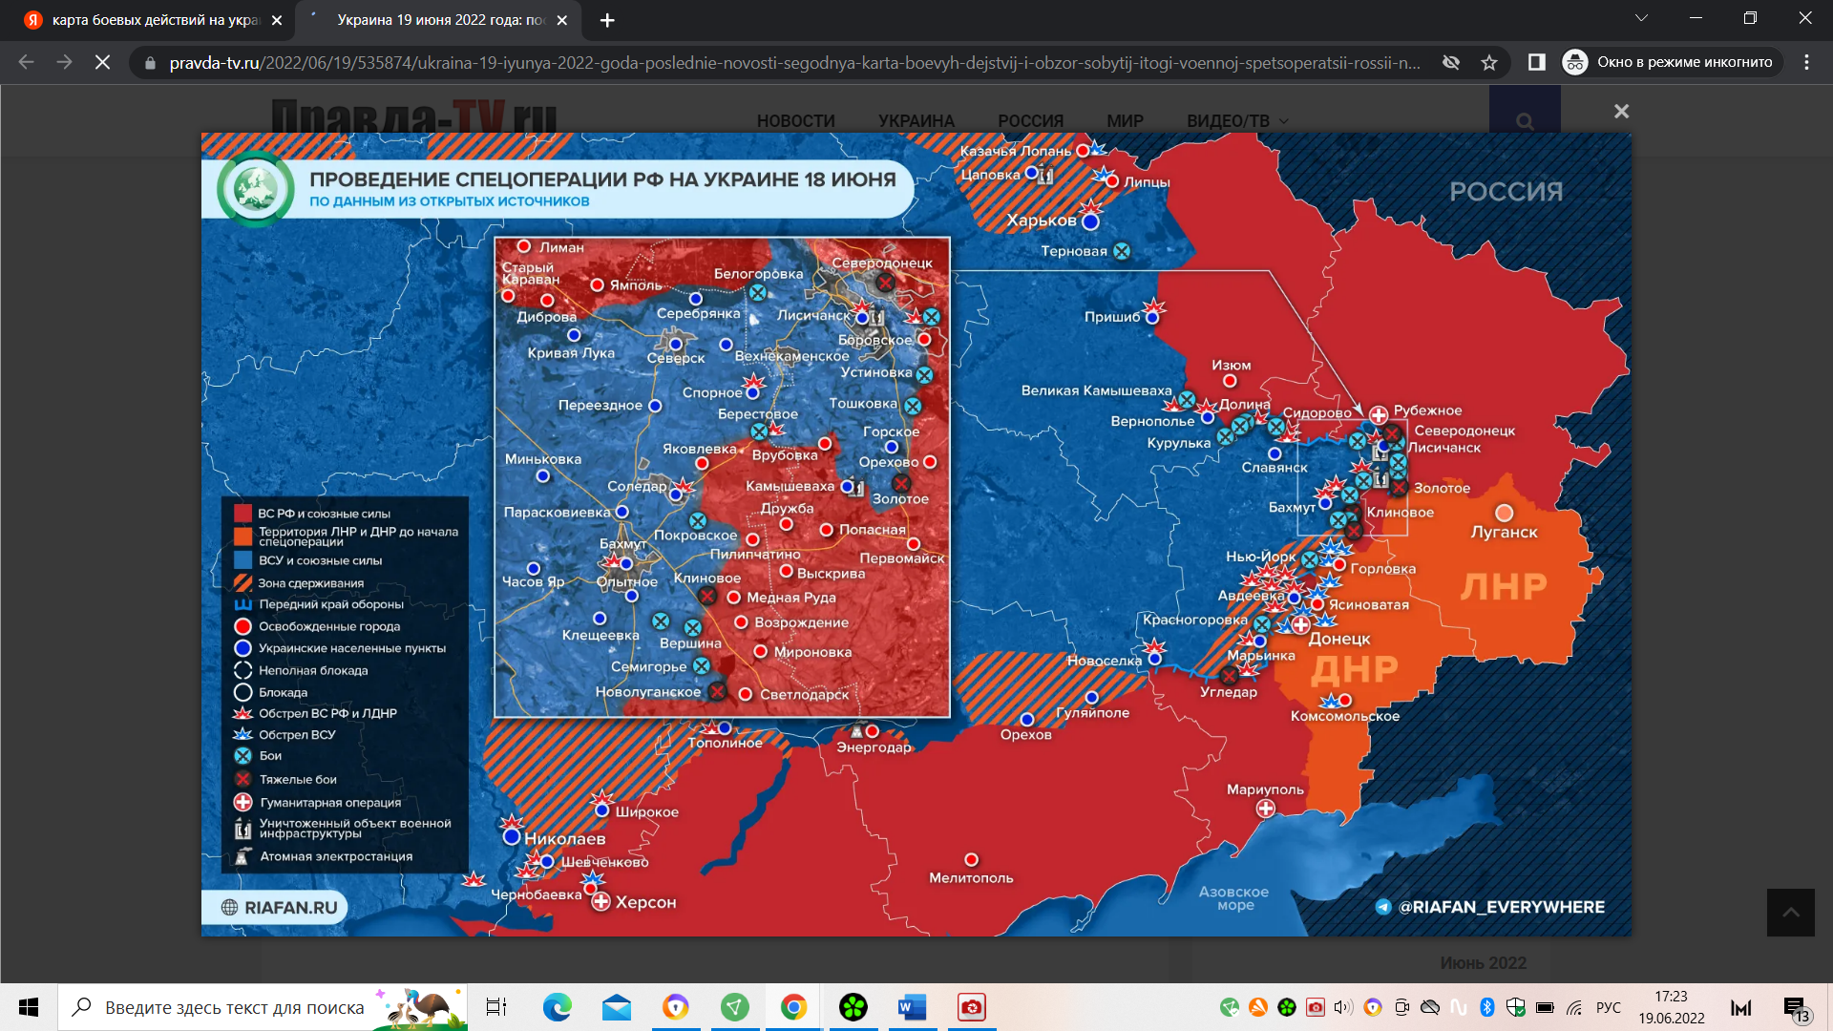Click the Правда-TV.ru site logo
The width and height of the screenshot is (1833, 1031).
click(x=413, y=116)
